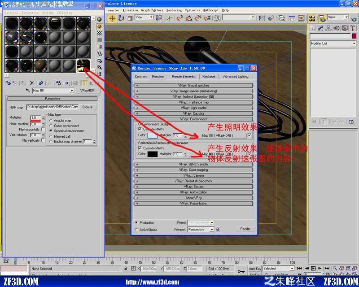
Task: Open the Hierarchy command panel tab
Action: pyautogui.click(x=328, y=28)
